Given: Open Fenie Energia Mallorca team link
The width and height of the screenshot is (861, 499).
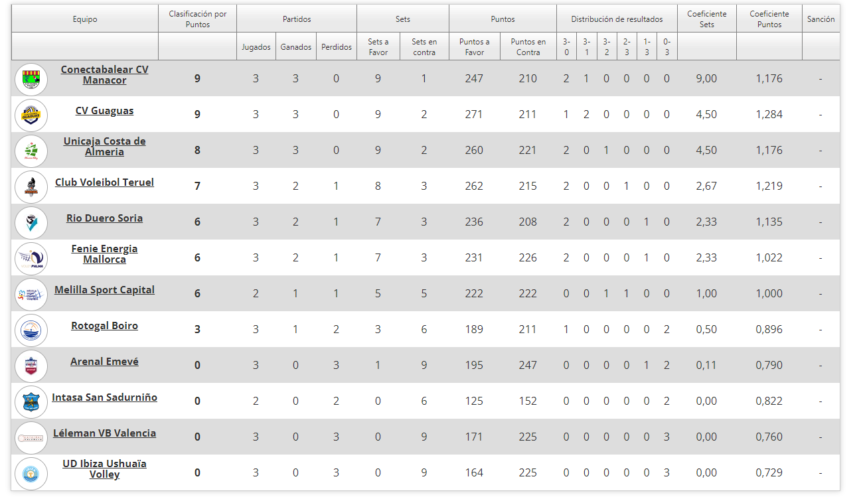Looking at the screenshot, I should 105,254.
